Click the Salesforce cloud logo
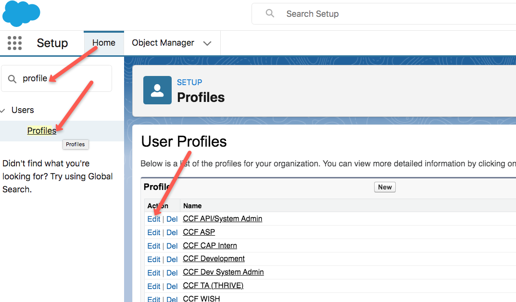The image size is (516, 302). [21, 13]
